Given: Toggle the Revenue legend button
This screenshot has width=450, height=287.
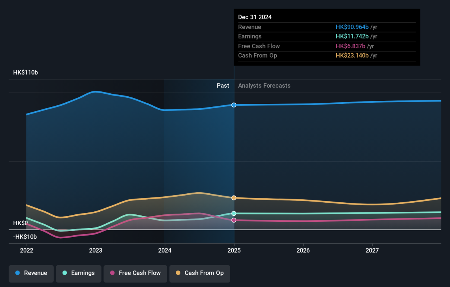Looking at the screenshot, I should point(31,274).
